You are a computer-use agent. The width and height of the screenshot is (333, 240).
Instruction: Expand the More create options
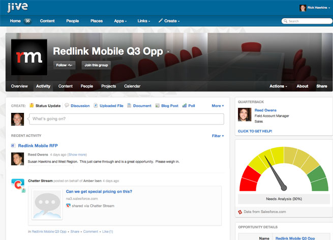pyautogui.click(x=218, y=106)
